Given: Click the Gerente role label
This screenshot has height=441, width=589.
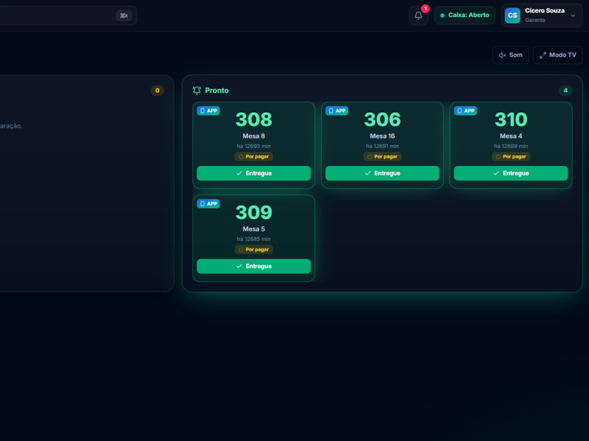Looking at the screenshot, I should point(535,20).
